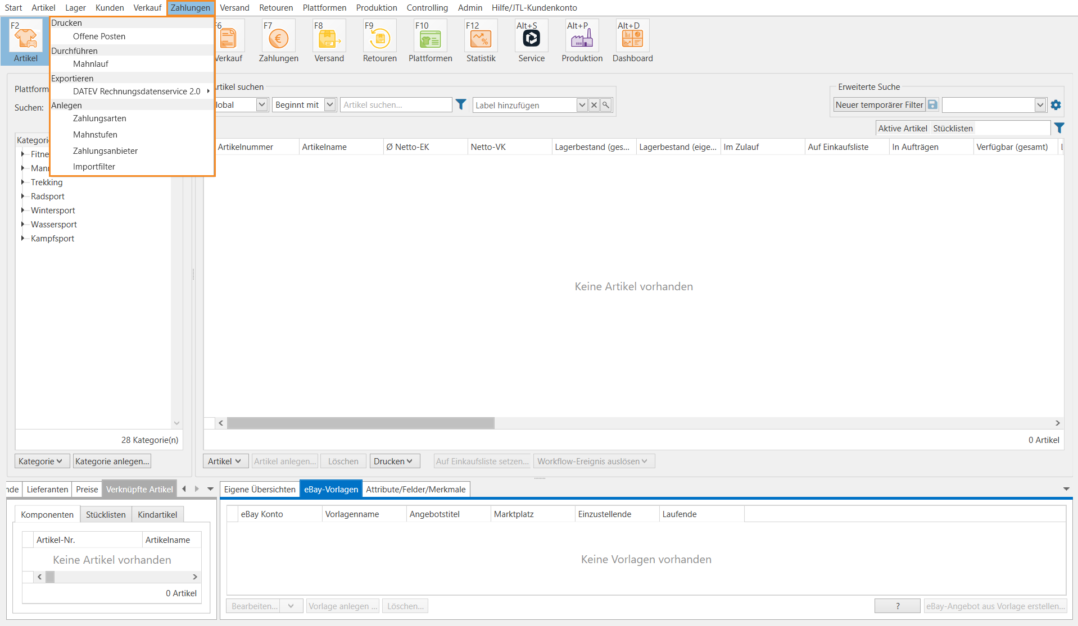
Task: Click the 'Neuer temporärer Filter' button
Action: point(879,105)
